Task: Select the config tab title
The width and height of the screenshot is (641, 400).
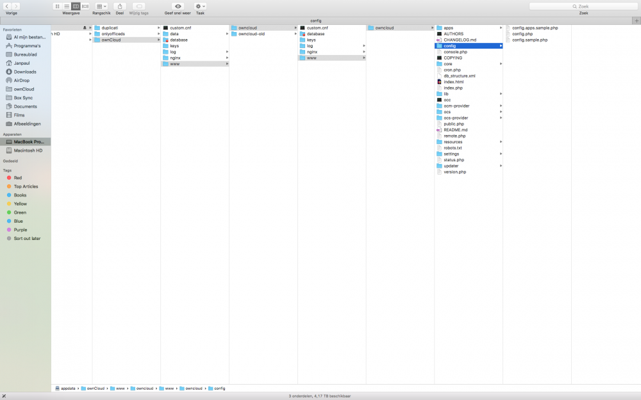Action: click(x=315, y=20)
